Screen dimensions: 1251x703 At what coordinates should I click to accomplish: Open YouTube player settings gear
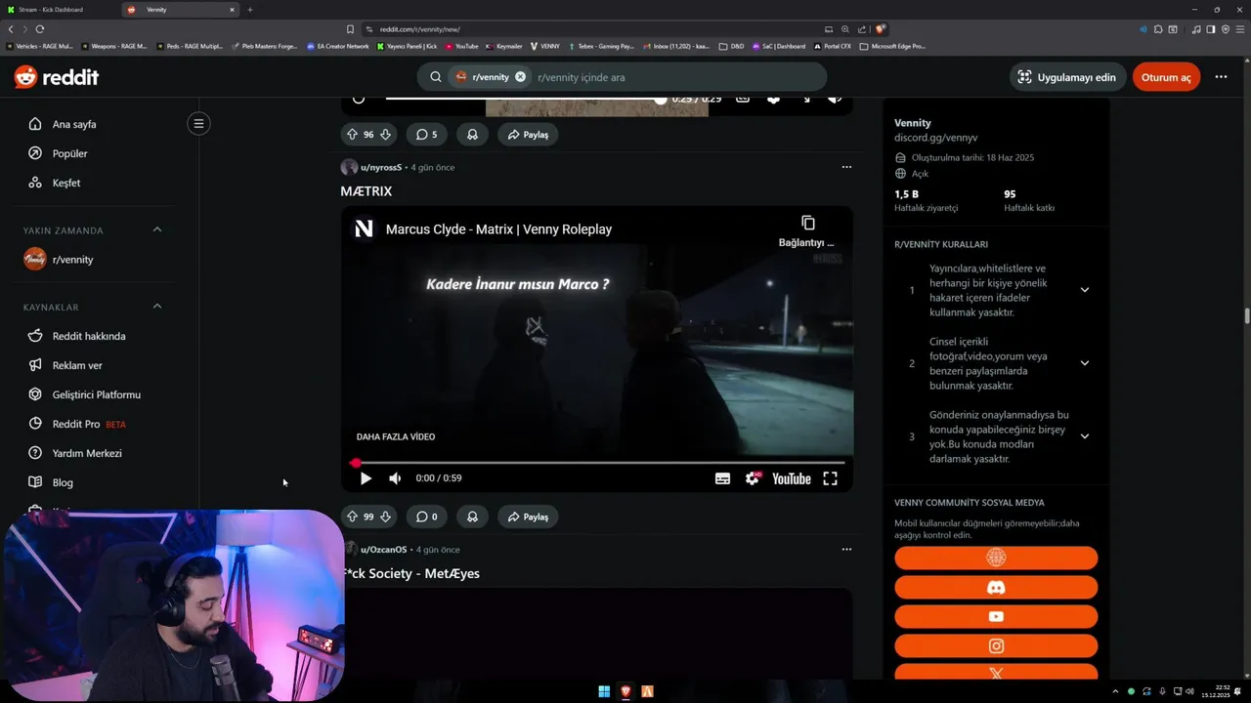pyautogui.click(x=753, y=478)
